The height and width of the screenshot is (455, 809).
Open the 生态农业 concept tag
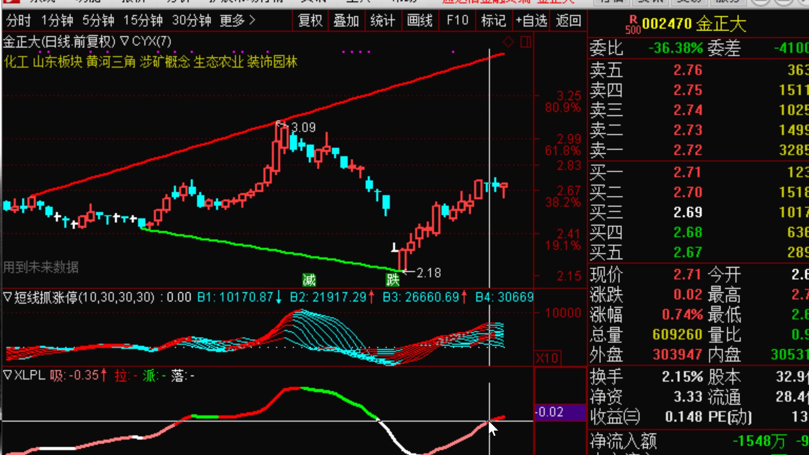pyautogui.click(x=218, y=62)
